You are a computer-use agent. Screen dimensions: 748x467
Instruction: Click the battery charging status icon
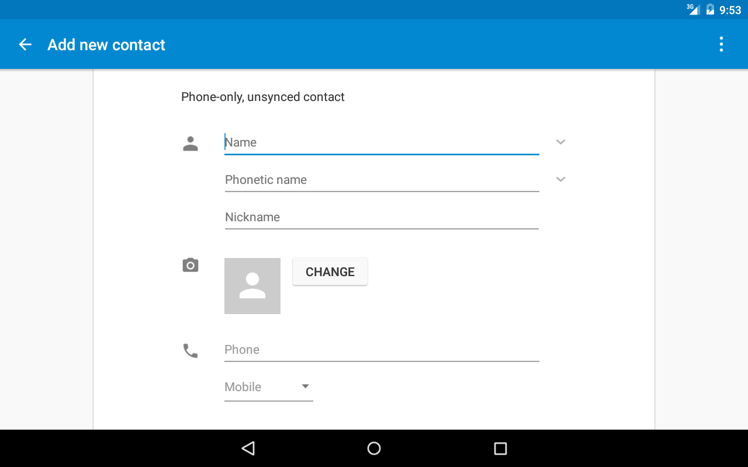point(710,9)
